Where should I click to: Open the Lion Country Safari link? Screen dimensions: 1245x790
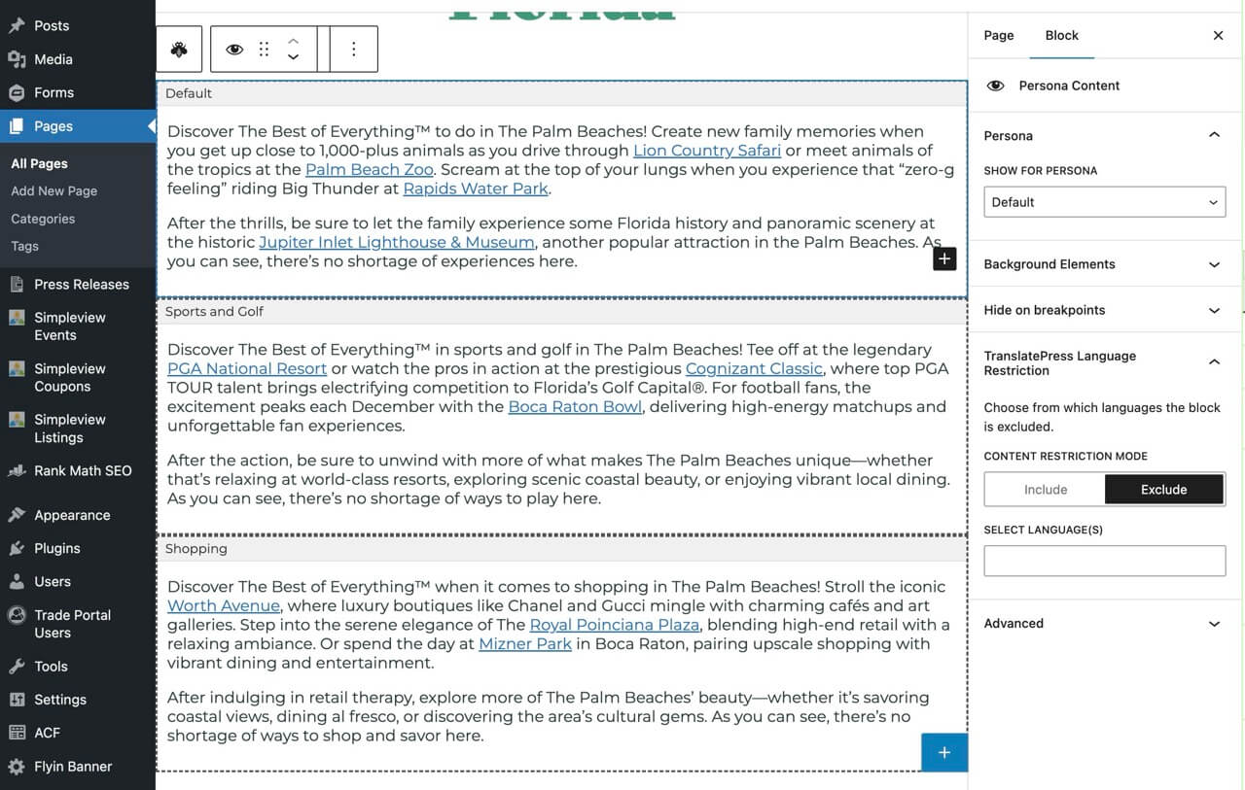(x=706, y=150)
